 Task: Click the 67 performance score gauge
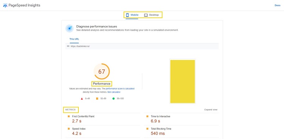(101, 71)
